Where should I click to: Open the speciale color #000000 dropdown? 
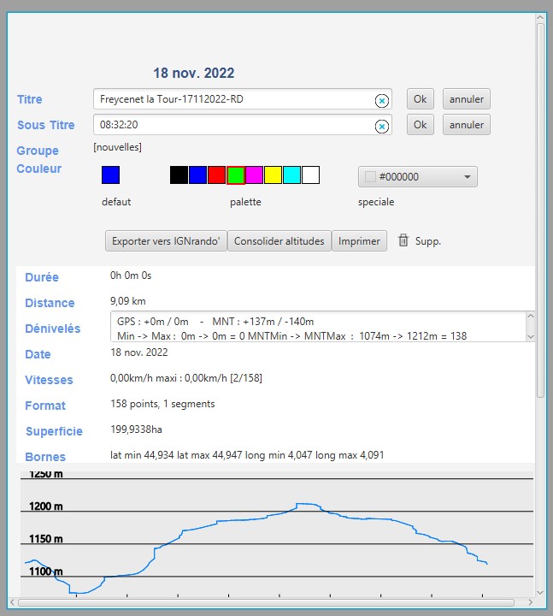pyautogui.click(x=417, y=177)
